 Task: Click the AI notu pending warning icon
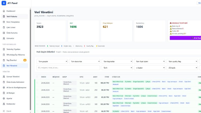pos(171,33)
